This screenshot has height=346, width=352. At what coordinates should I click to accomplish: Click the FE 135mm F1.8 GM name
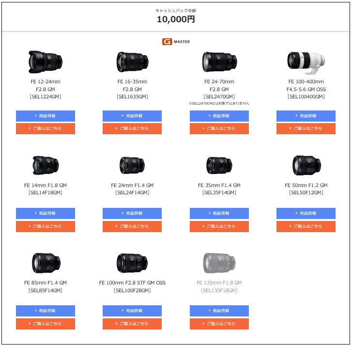click(219, 283)
